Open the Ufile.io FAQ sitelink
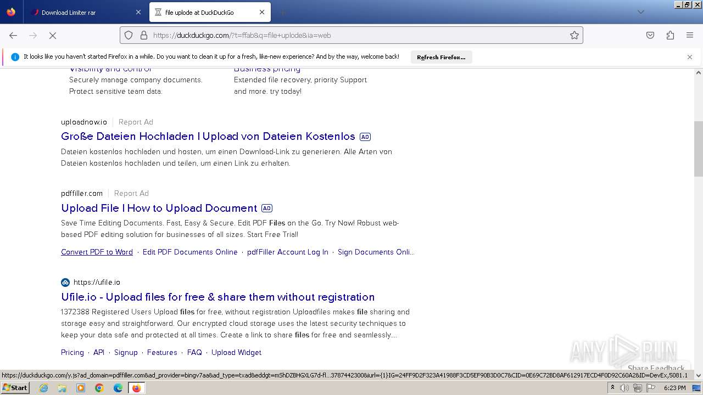The width and height of the screenshot is (703, 395). tap(194, 352)
